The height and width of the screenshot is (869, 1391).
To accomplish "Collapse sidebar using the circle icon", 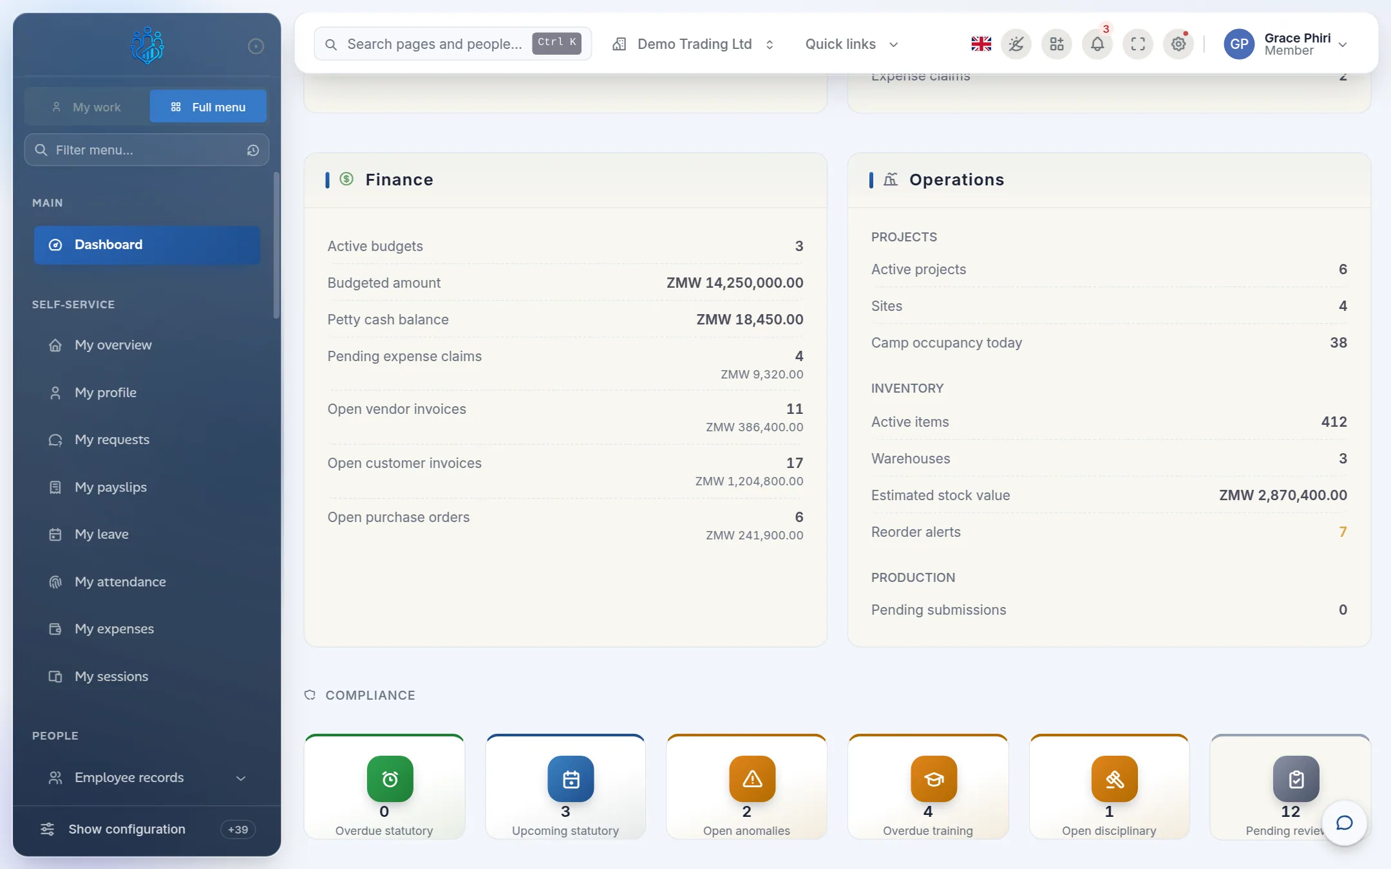I will point(256,46).
